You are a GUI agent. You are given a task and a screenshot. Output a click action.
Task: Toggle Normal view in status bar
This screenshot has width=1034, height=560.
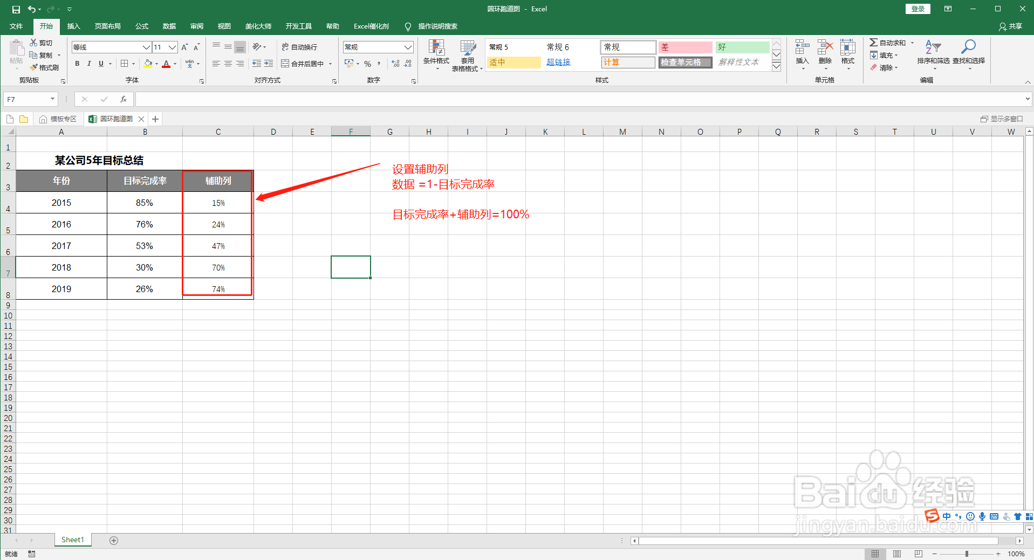tap(875, 554)
